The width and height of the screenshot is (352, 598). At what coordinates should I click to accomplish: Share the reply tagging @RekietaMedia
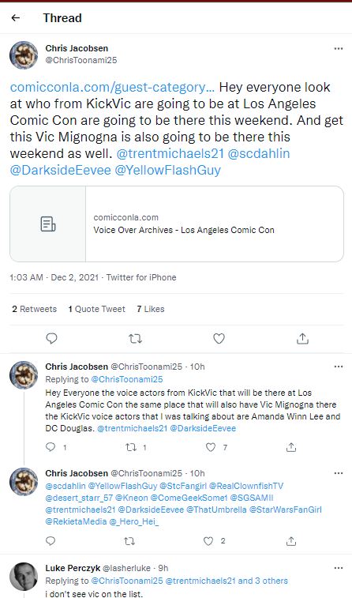(291, 541)
